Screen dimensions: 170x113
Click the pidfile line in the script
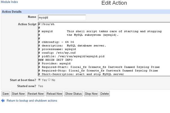(71, 56)
